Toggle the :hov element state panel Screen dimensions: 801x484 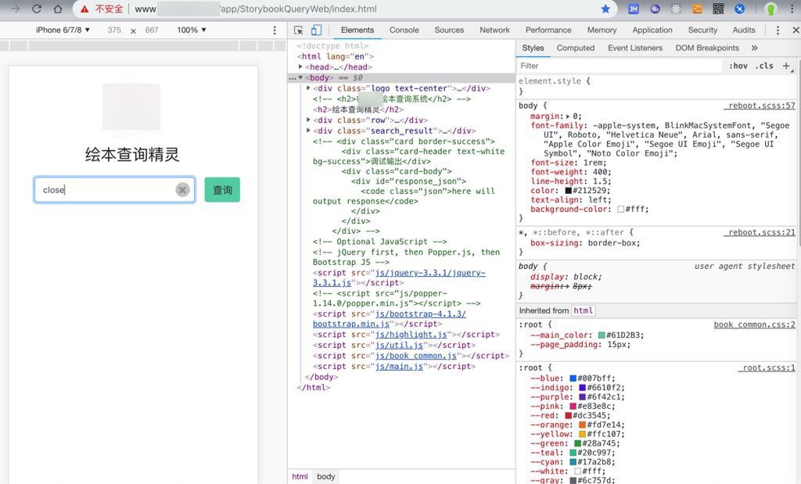point(738,66)
